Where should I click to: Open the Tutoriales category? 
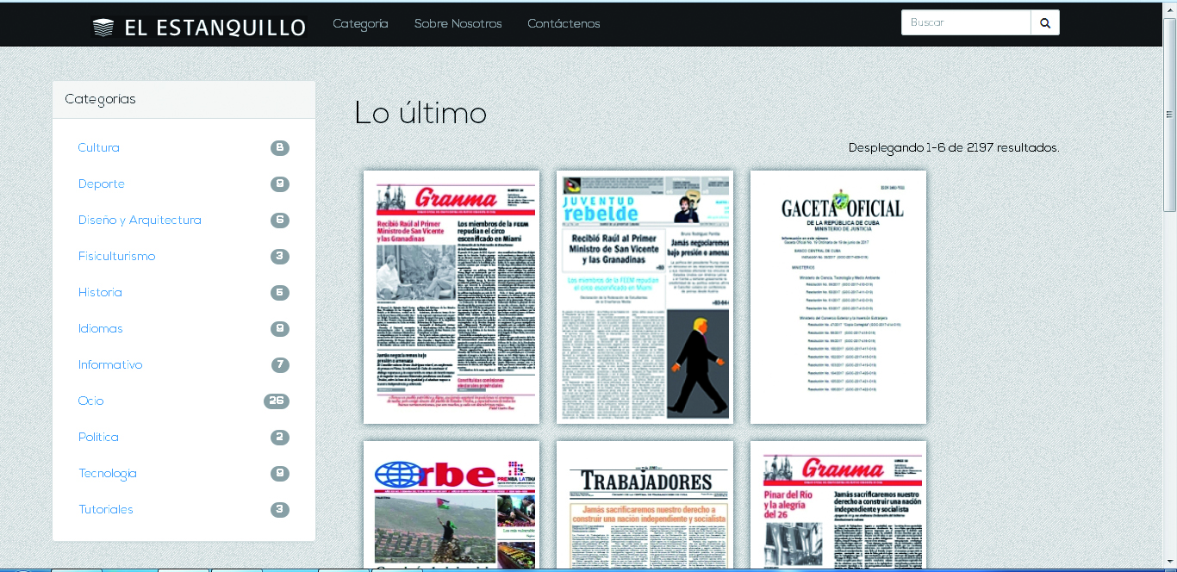coord(105,509)
